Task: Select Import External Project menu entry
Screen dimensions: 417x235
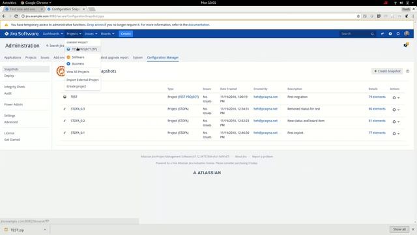Action: [x=83, y=80]
